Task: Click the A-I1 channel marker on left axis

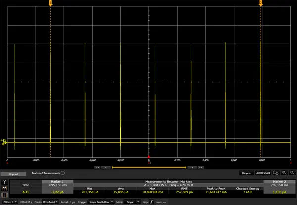Action: click(x=4, y=142)
